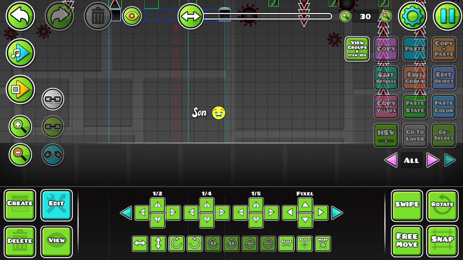Image resolution: width=463 pixels, height=260 pixels.
Task: Open Edit Special
Action: click(386, 78)
